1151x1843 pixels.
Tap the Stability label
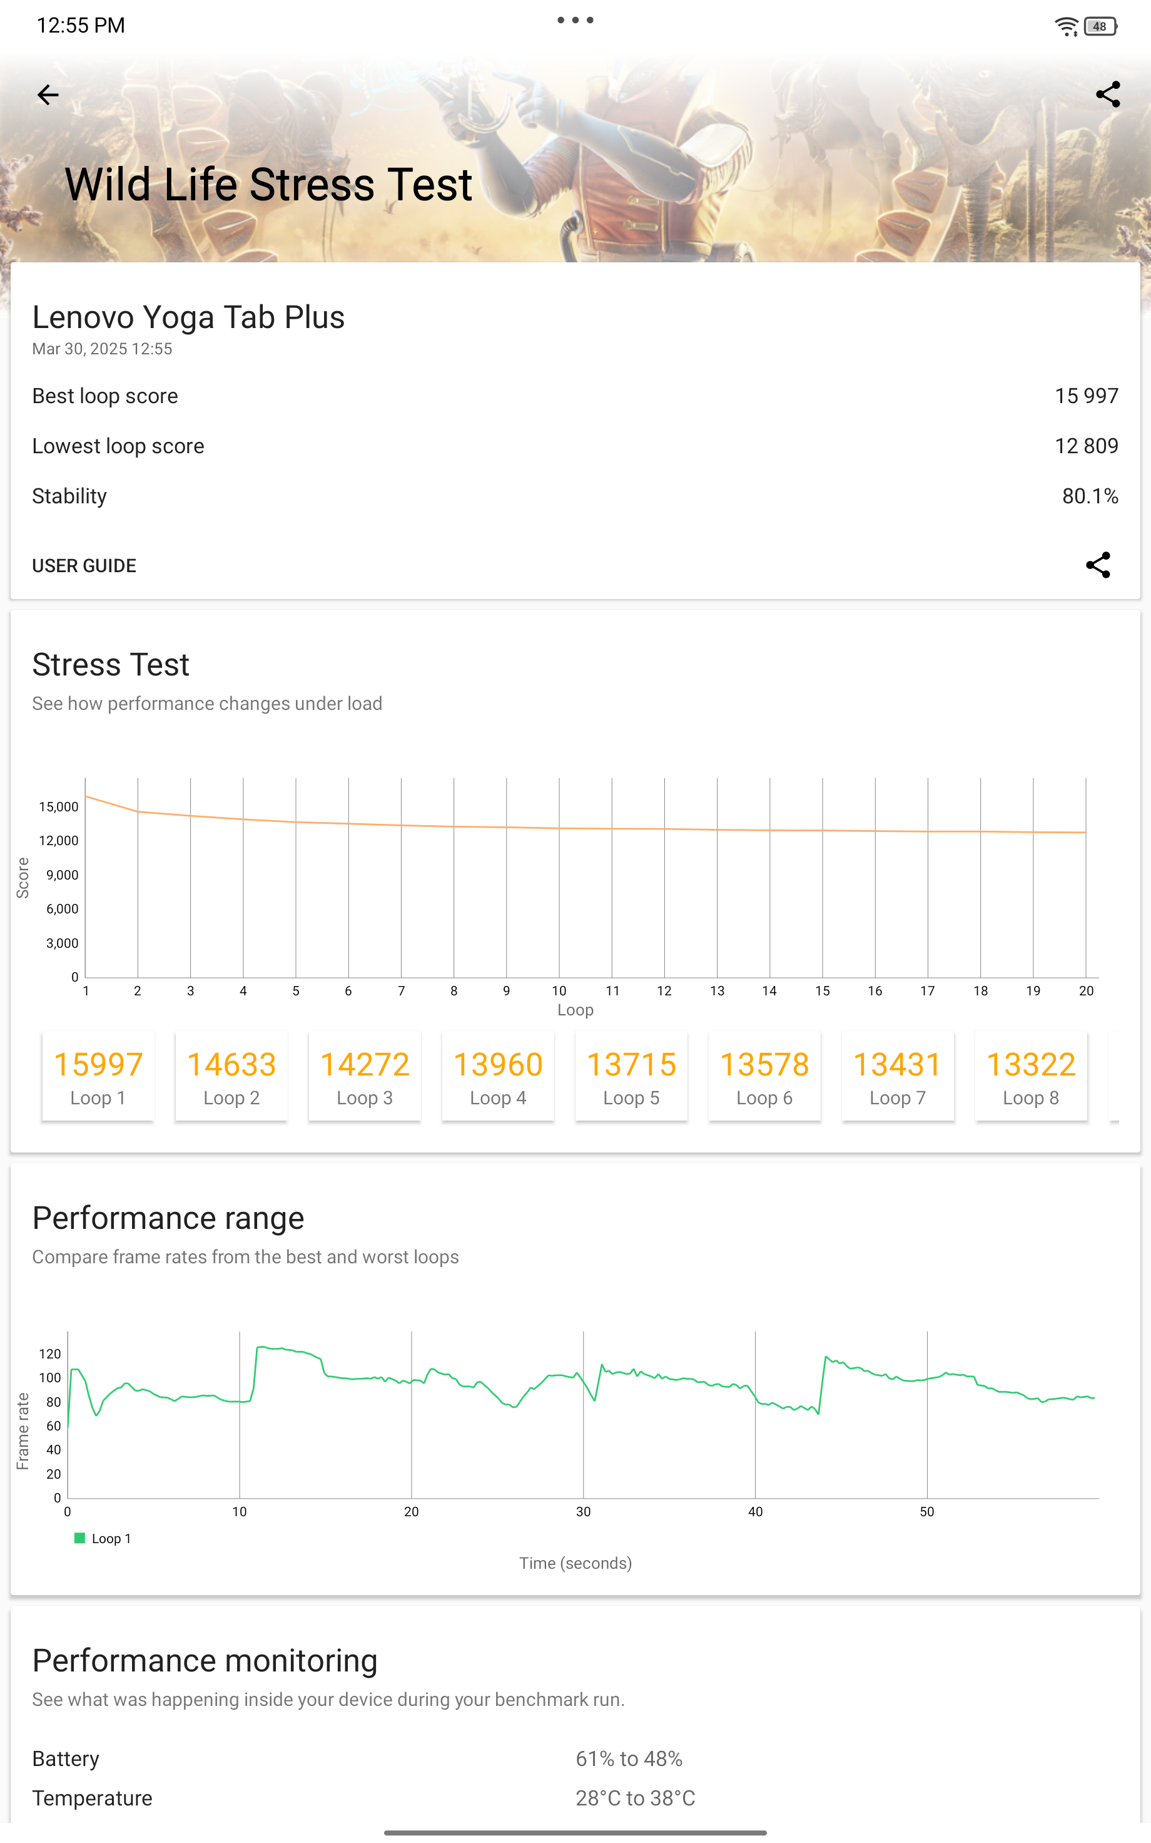[69, 496]
